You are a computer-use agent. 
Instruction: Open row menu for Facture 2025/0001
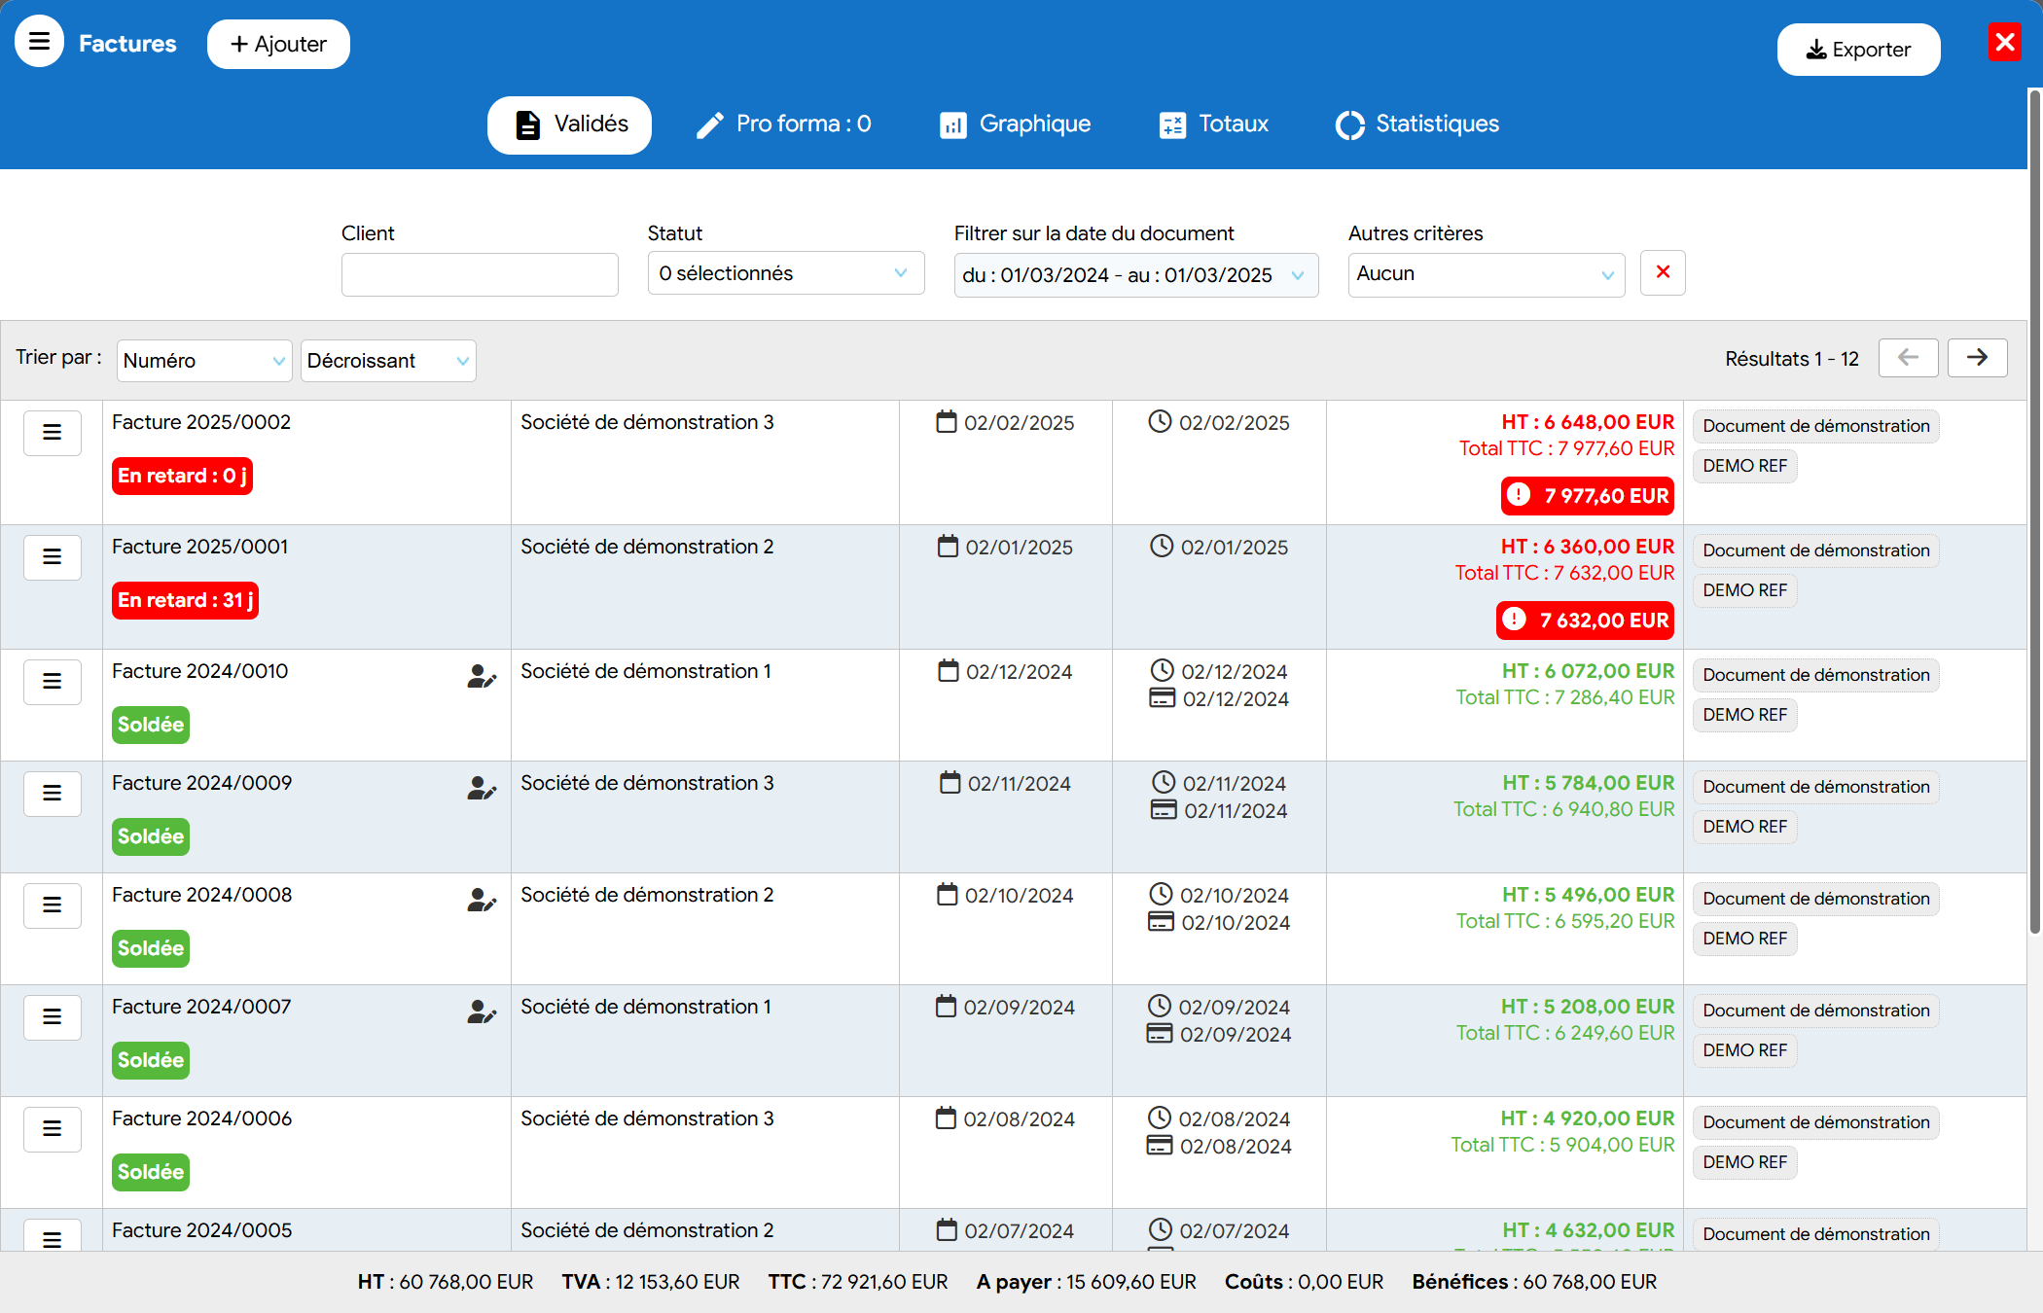point(53,557)
